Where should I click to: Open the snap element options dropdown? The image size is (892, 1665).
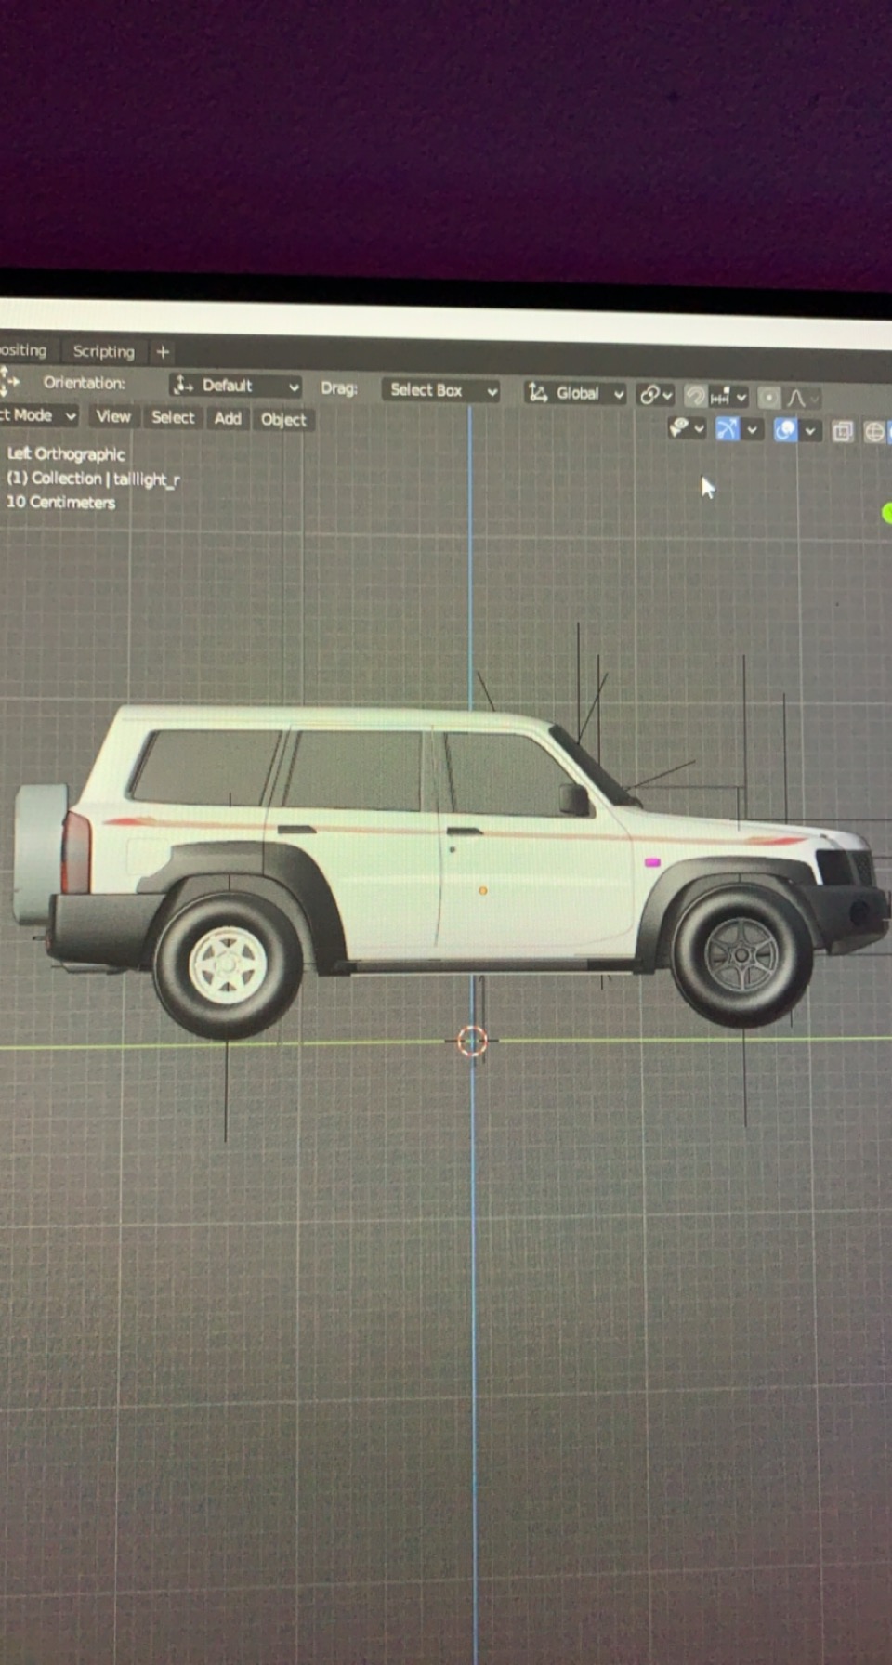pos(729,398)
